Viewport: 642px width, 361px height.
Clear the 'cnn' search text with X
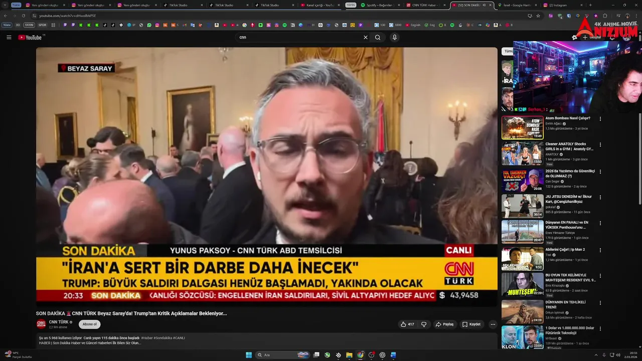pyautogui.click(x=366, y=37)
